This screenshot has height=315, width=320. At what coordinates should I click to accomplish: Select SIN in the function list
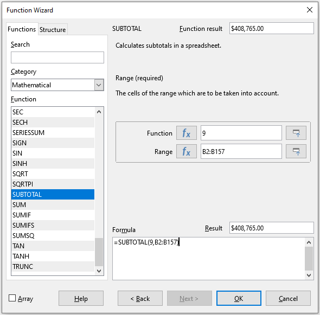point(53,153)
